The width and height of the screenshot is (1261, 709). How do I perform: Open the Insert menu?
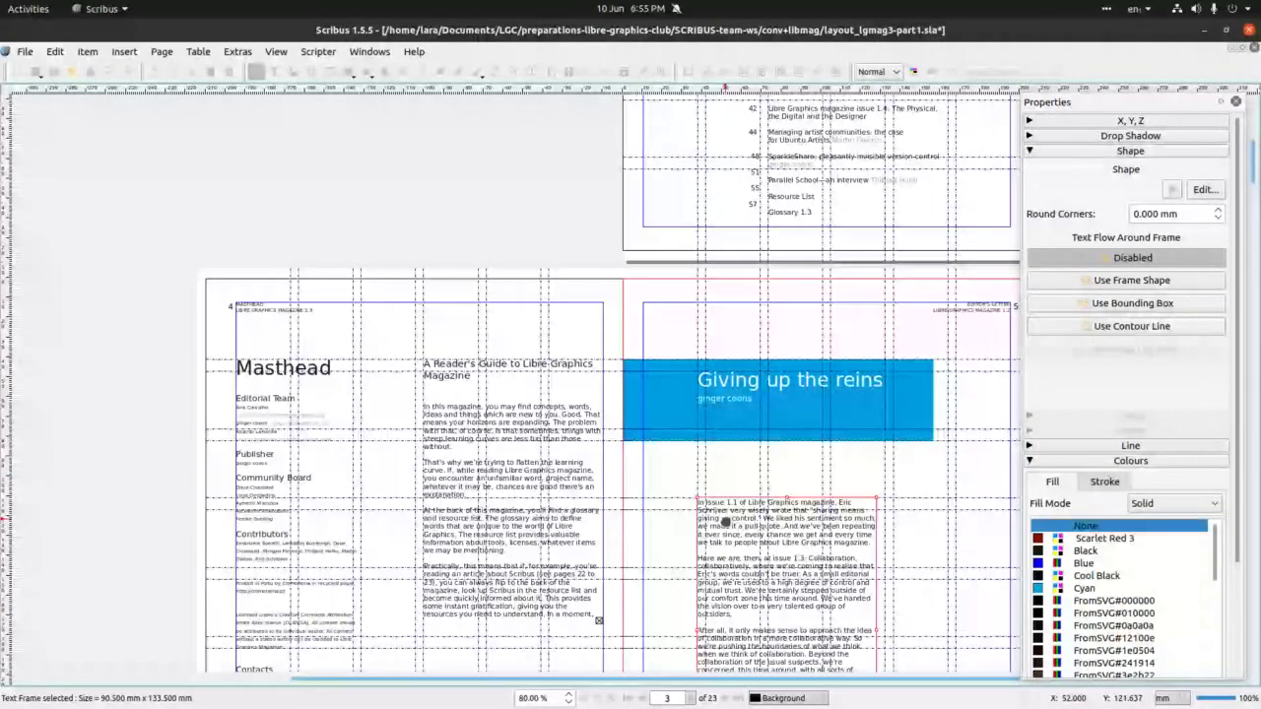pos(124,51)
